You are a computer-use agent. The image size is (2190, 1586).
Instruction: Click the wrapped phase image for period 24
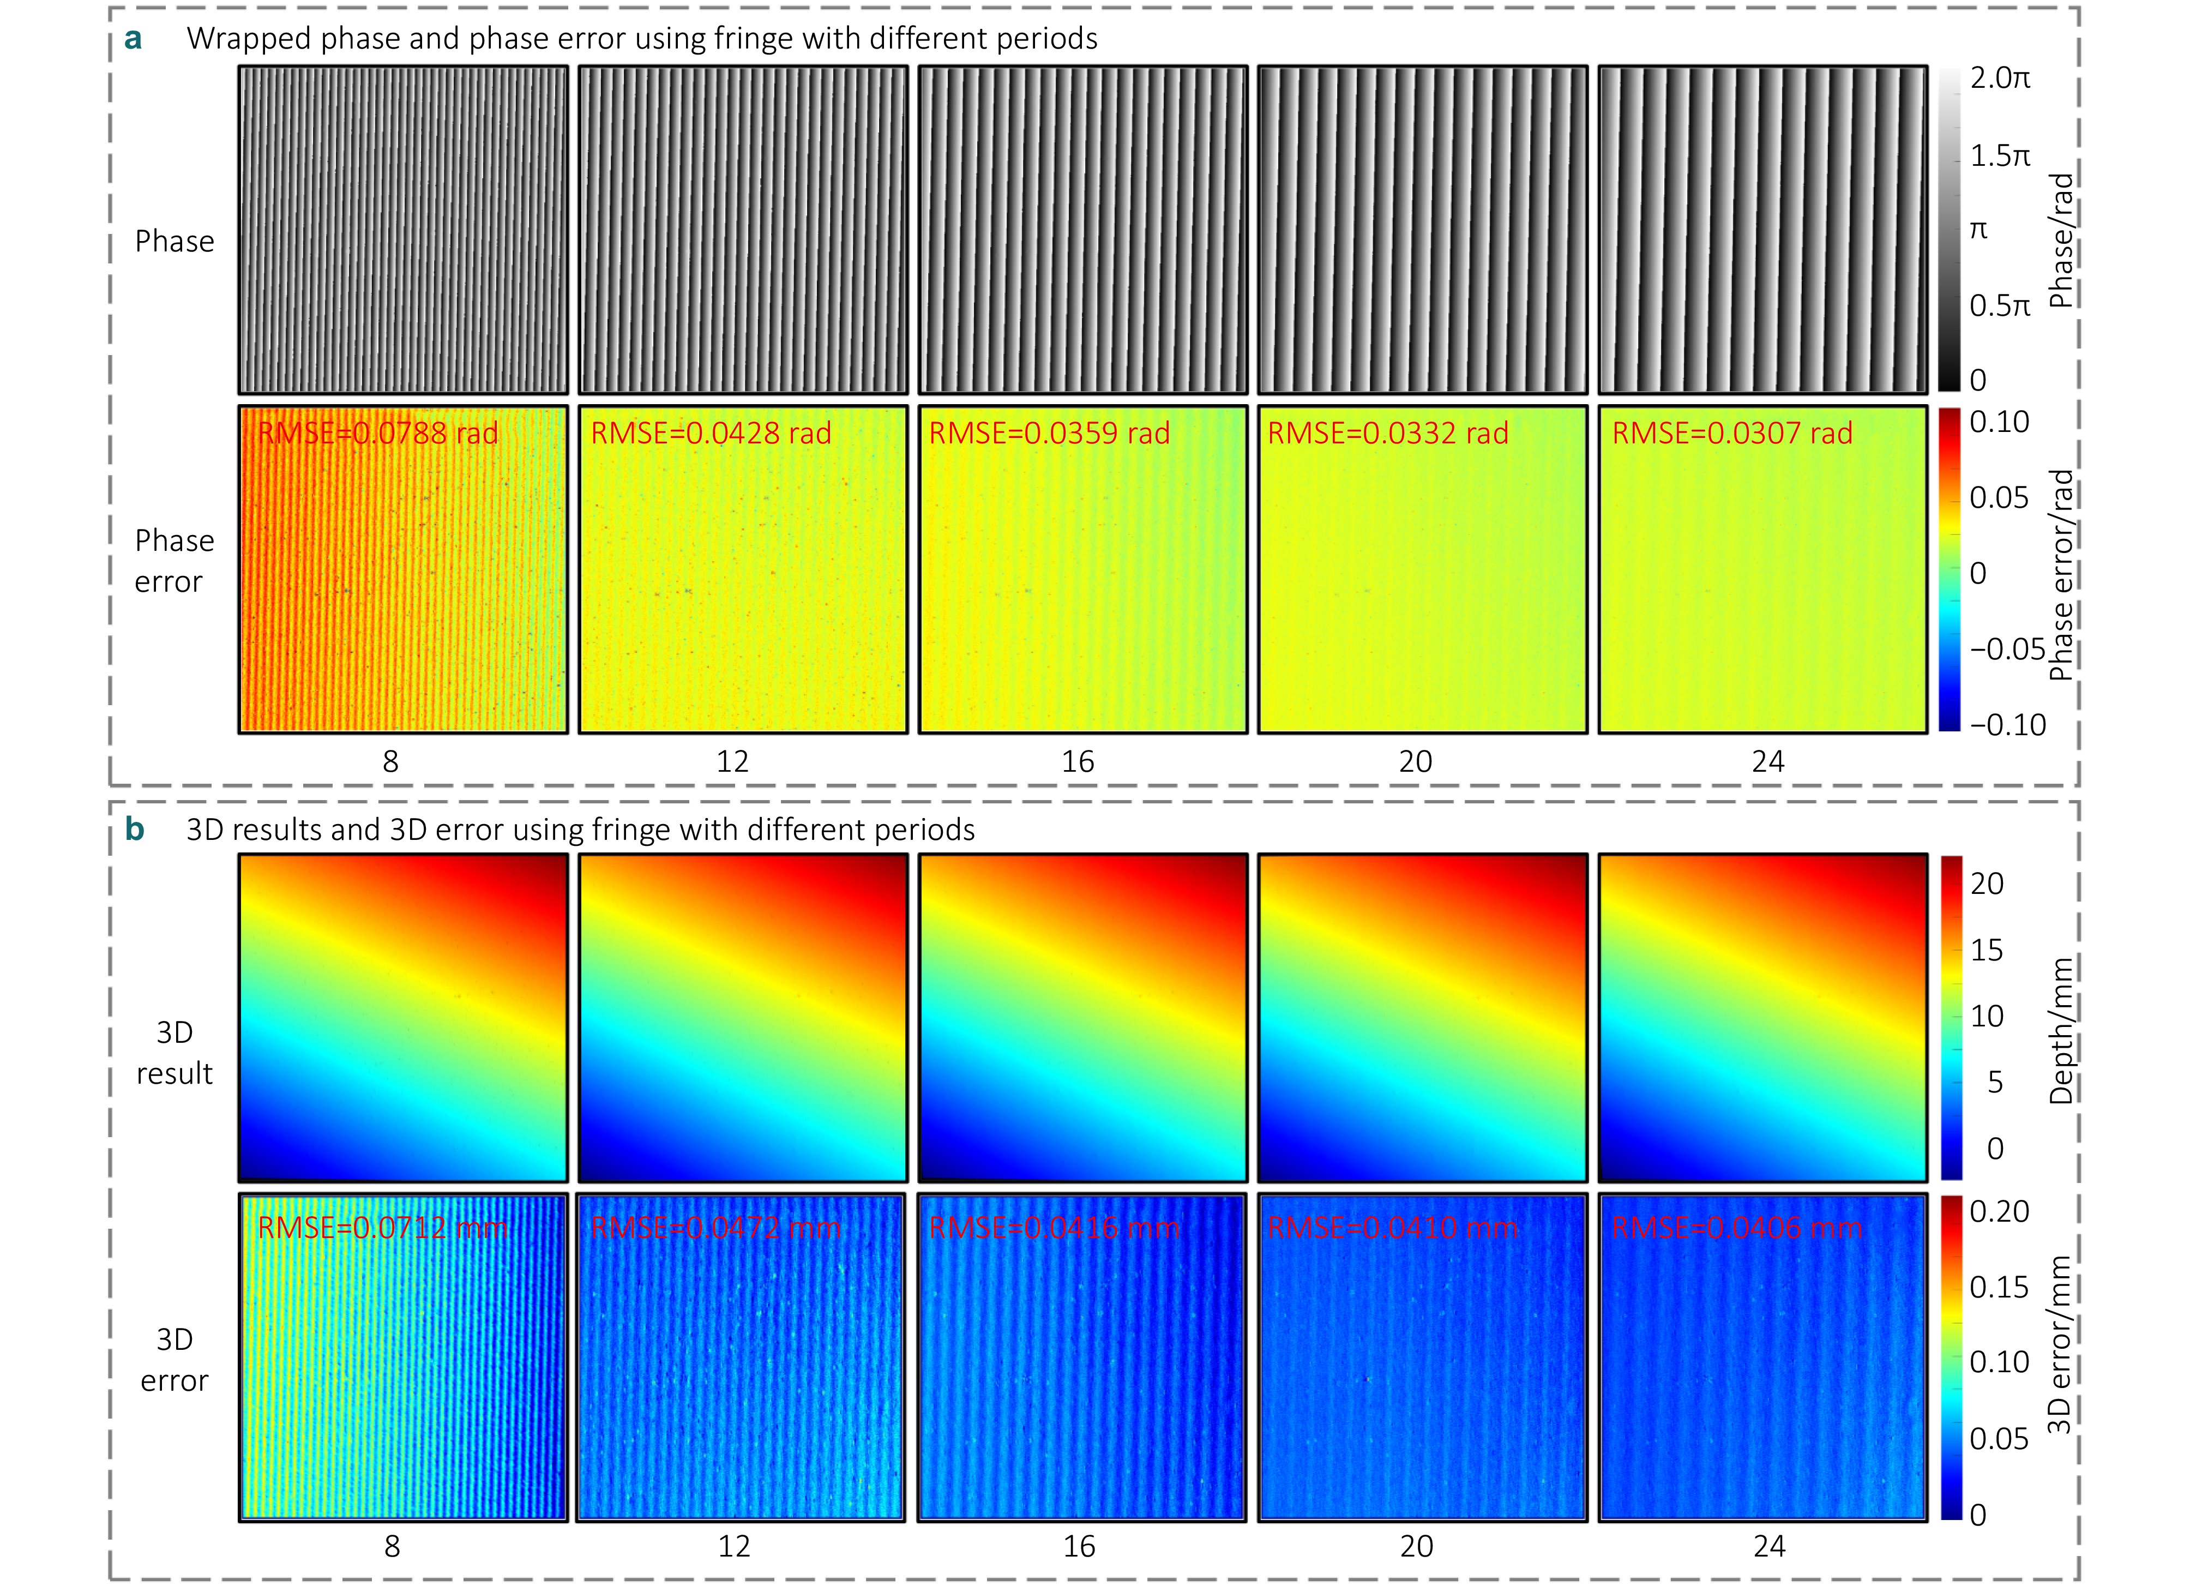point(1762,230)
